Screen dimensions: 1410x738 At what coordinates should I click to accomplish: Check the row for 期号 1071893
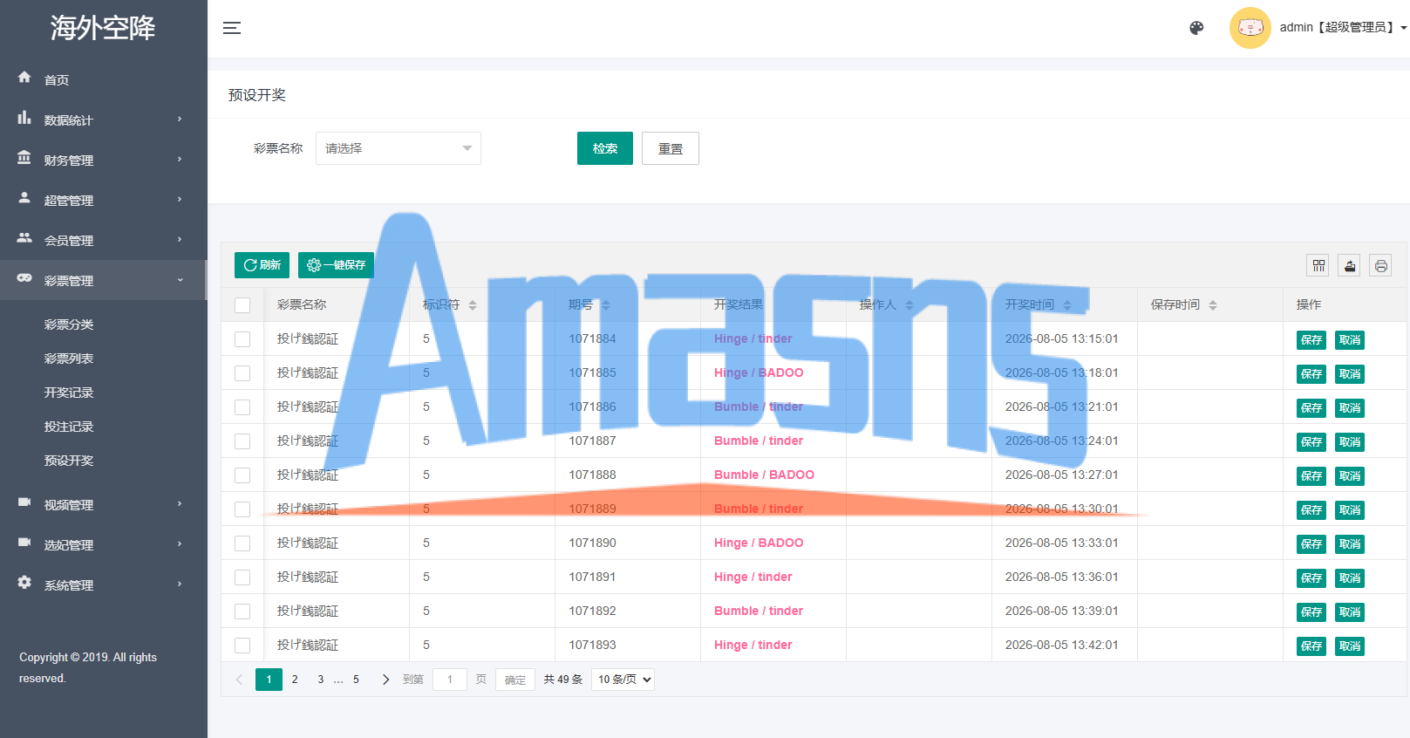(242, 646)
